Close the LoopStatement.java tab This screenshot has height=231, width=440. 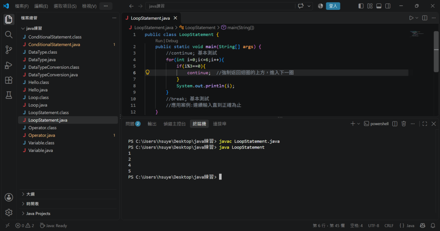coord(175,18)
